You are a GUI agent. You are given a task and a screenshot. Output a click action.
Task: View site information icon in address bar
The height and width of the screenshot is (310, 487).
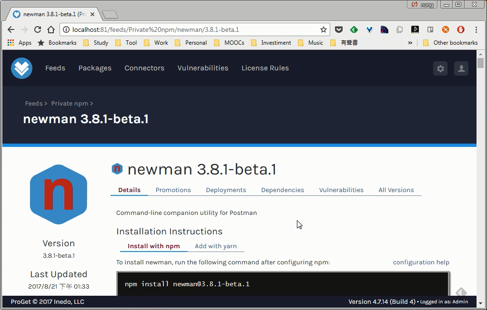click(x=66, y=29)
